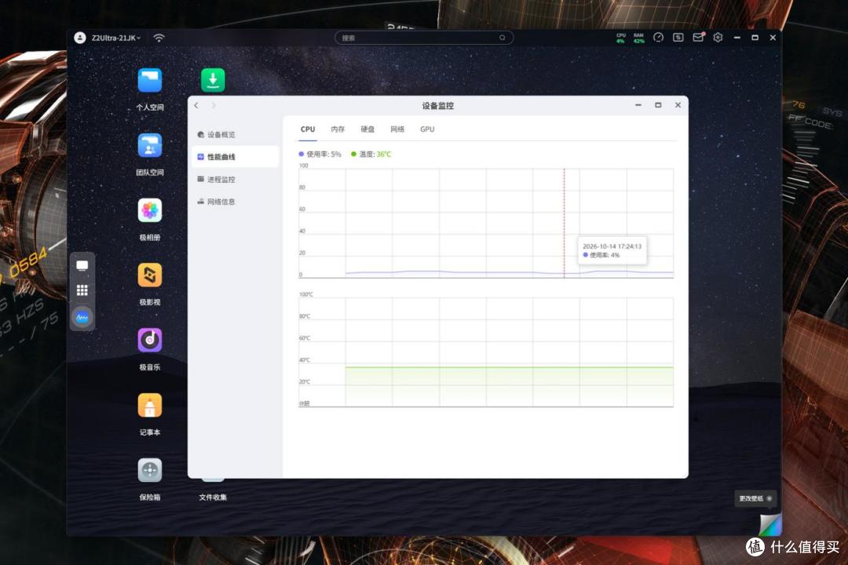Go back in the 设备监控 window
This screenshot has height=565, width=848.
(196, 105)
